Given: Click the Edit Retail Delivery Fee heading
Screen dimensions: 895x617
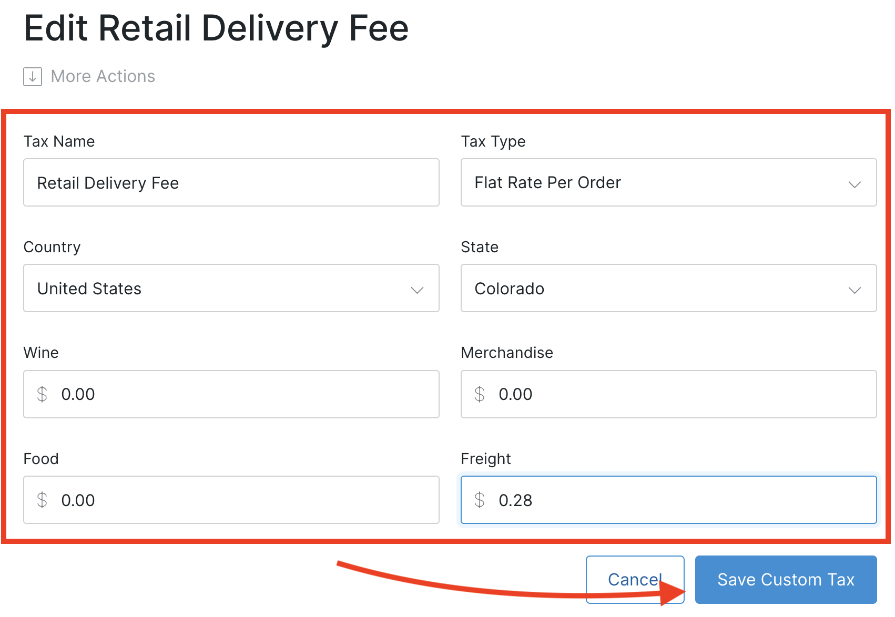Looking at the screenshot, I should [216, 28].
